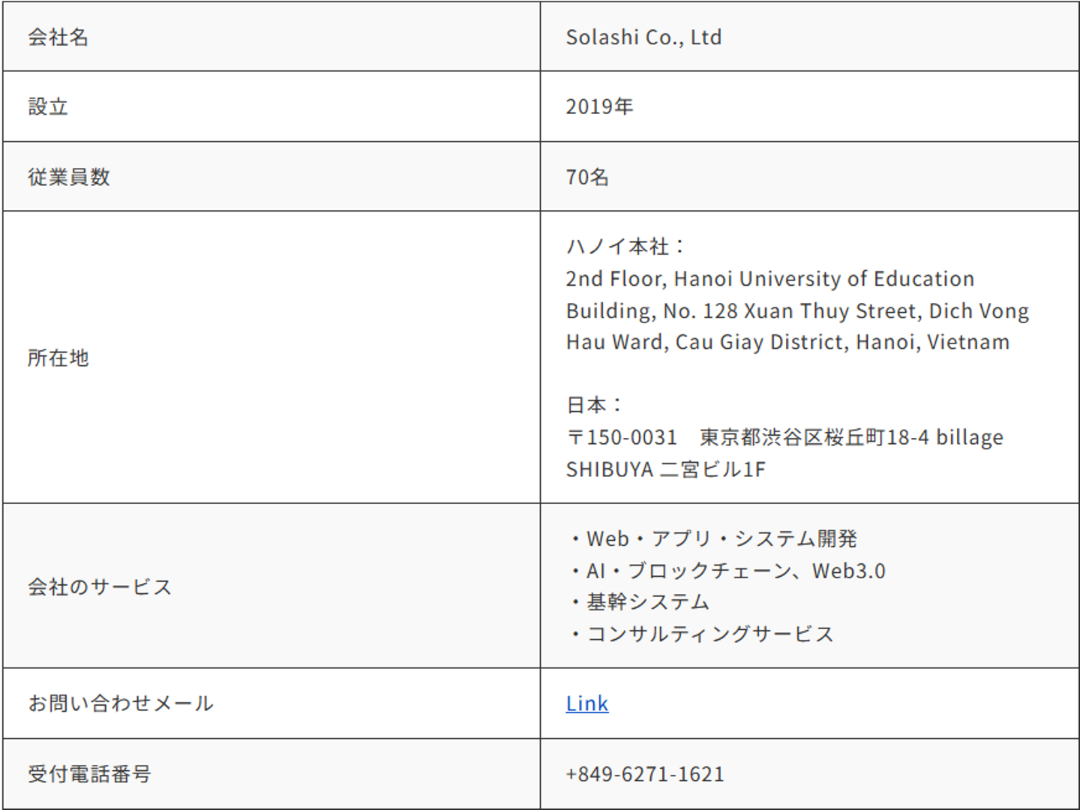Click the "SHIBUYA 二宮ビル1F" address line

[666, 469]
